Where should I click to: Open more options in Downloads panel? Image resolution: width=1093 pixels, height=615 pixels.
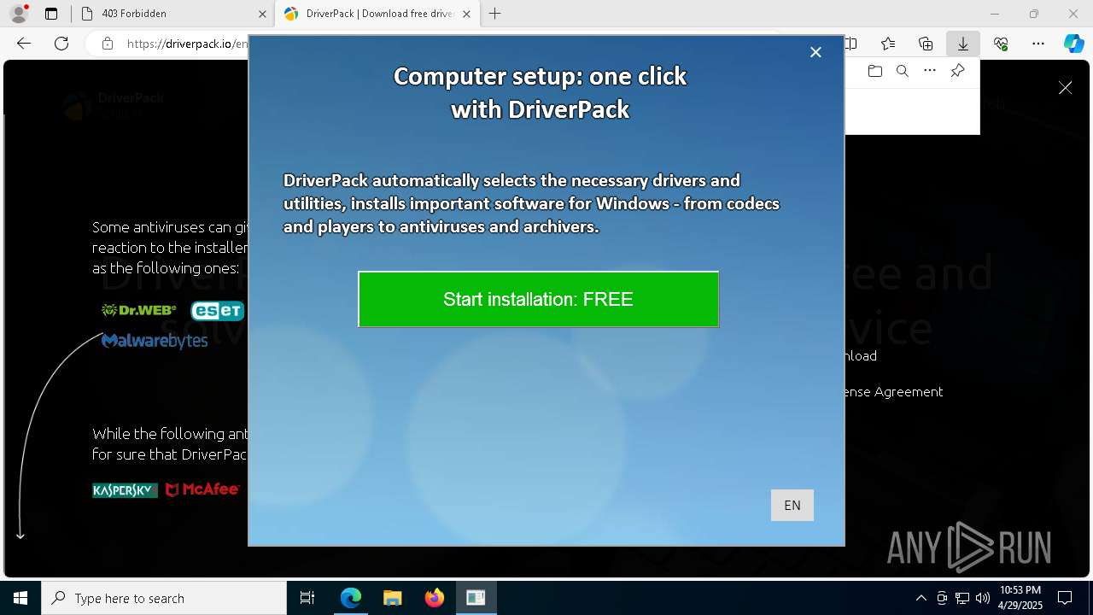930,71
